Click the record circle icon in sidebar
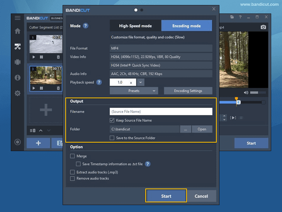Screen dimensions: 282x212 click(x=17, y=142)
